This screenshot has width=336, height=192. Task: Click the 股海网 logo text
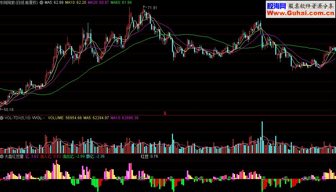pos(277,6)
